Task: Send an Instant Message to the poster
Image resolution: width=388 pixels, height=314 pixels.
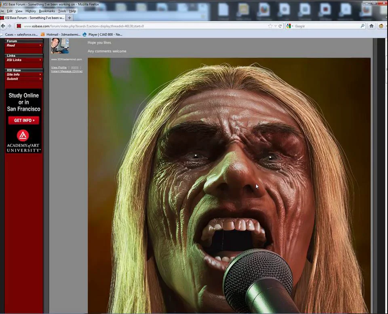Action: point(67,71)
